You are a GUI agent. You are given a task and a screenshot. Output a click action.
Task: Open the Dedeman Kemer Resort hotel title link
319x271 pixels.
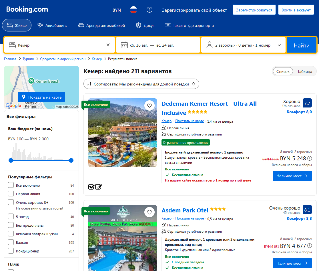click(x=209, y=108)
